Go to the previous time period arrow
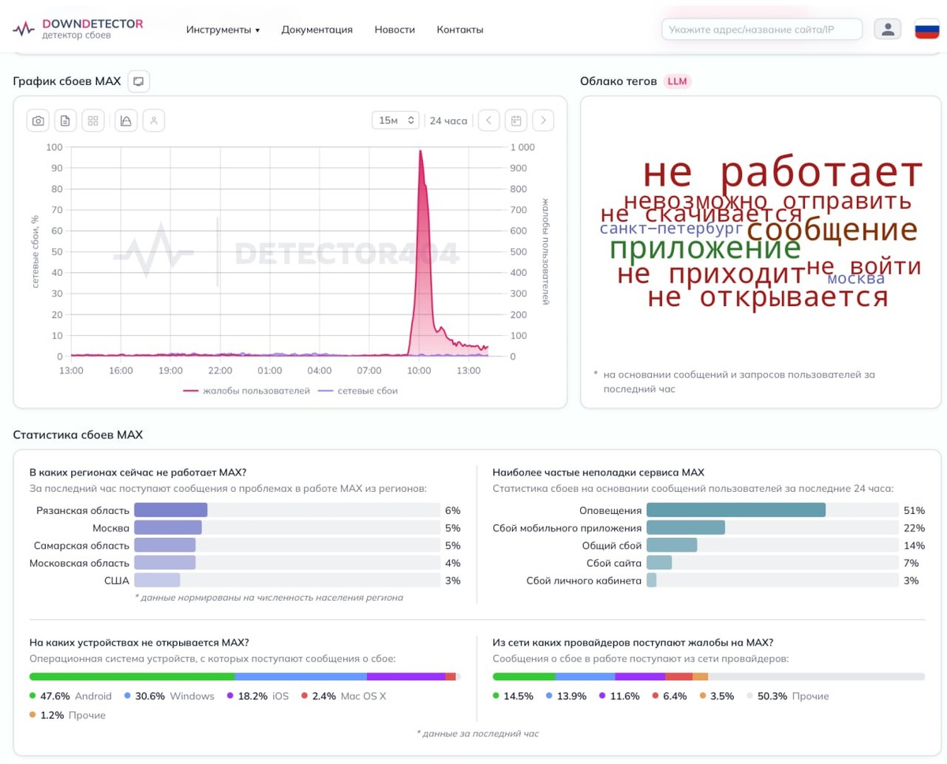The height and width of the screenshot is (764, 947). 488,121
